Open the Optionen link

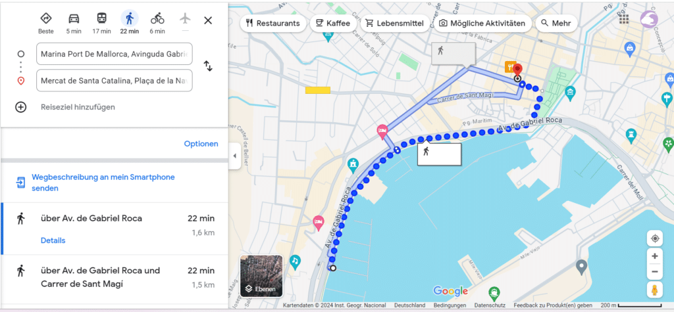[x=201, y=144]
